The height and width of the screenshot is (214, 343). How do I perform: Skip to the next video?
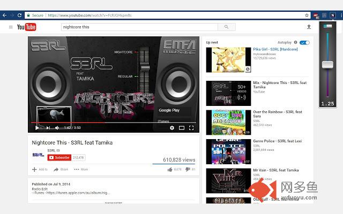point(48,128)
